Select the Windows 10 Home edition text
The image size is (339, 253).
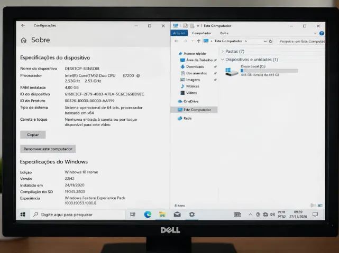(81, 172)
